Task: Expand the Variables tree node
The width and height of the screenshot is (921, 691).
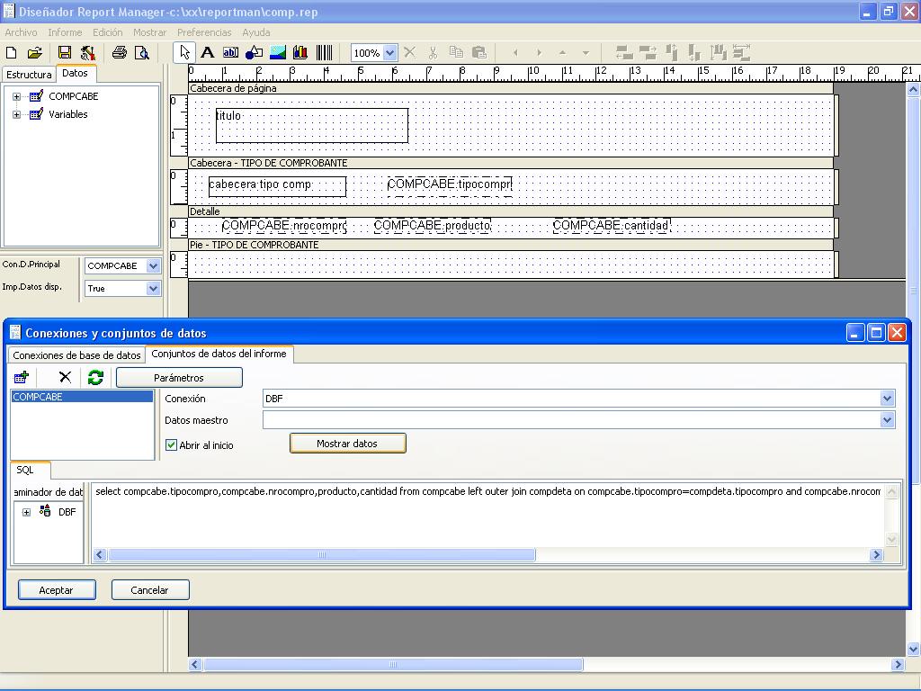Action: coord(16,114)
